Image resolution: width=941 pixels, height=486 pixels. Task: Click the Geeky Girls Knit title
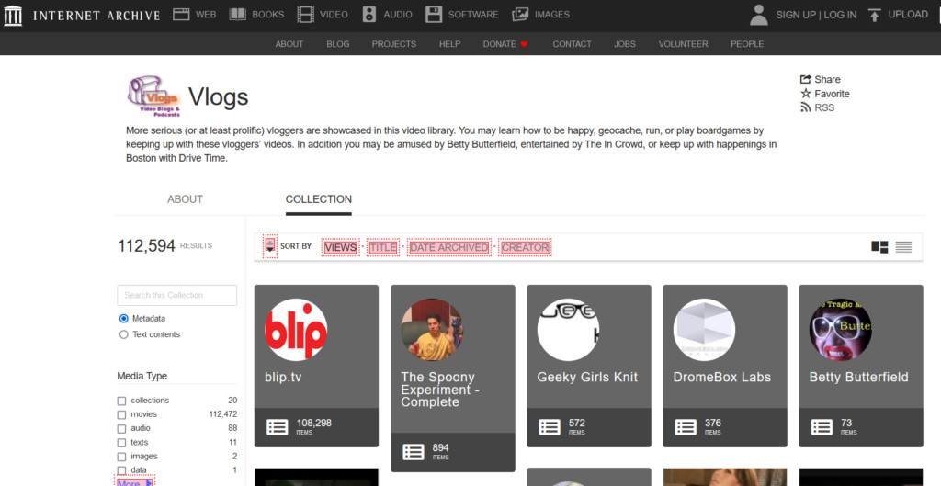[x=587, y=378]
